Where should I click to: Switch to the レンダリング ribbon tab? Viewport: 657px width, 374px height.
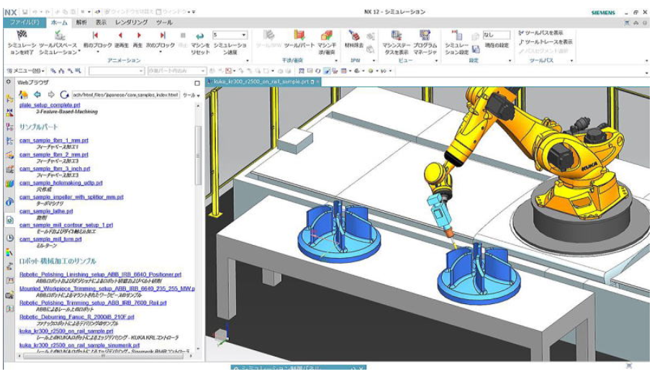click(x=132, y=22)
